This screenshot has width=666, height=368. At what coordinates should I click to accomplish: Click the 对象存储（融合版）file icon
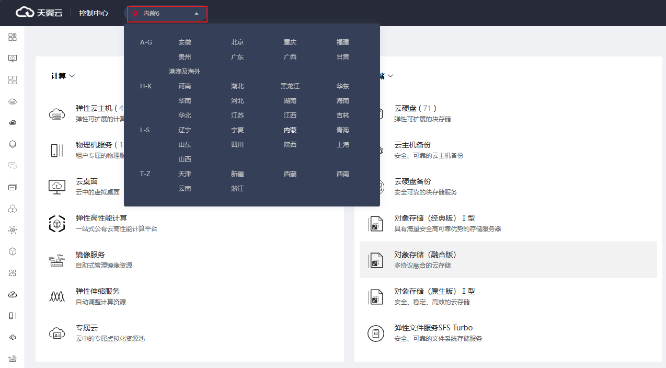click(375, 260)
